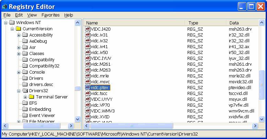Click the Terminal Server folder icon
The height and width of the screenshot is (139, 267).
click(x=32, y=97)
